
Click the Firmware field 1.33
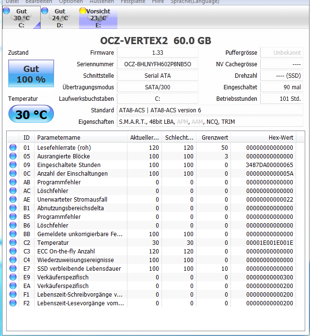coord(158,52)
